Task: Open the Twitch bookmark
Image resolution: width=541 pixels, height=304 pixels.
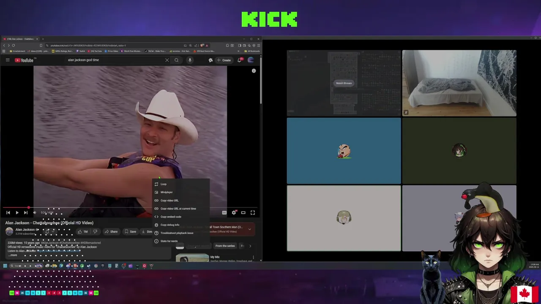Action: pos(80,51)
